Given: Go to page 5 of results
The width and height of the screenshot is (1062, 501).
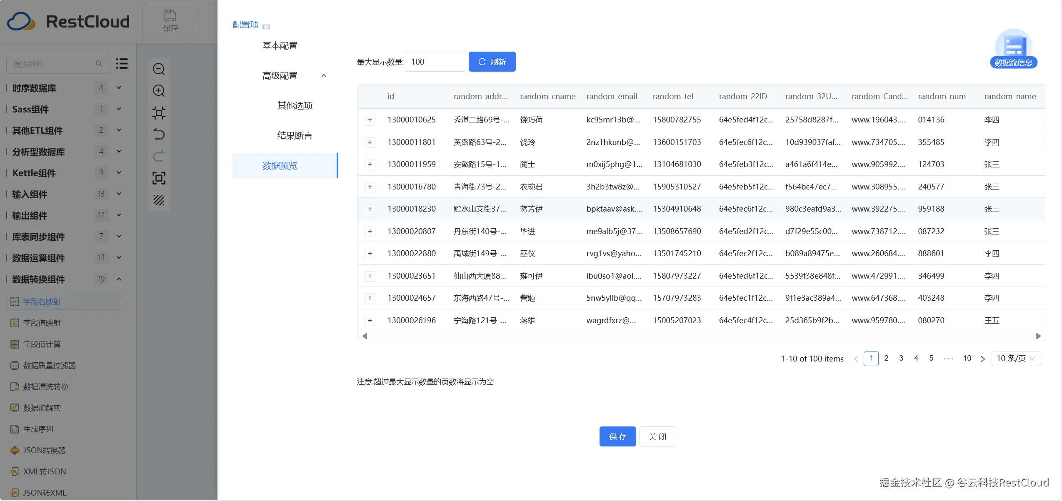Looking at the screenshot, I should [931, 359].
